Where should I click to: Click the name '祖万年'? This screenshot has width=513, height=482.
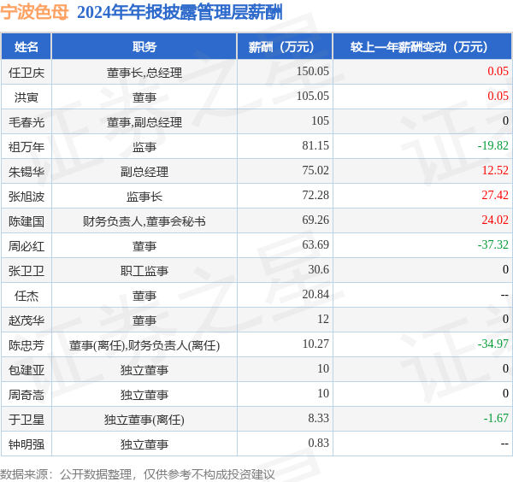click(27, 147)
